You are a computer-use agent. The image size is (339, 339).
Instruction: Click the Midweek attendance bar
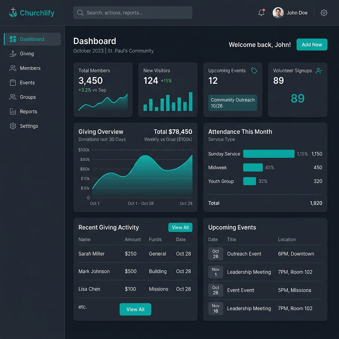click(x=253, y=168)
